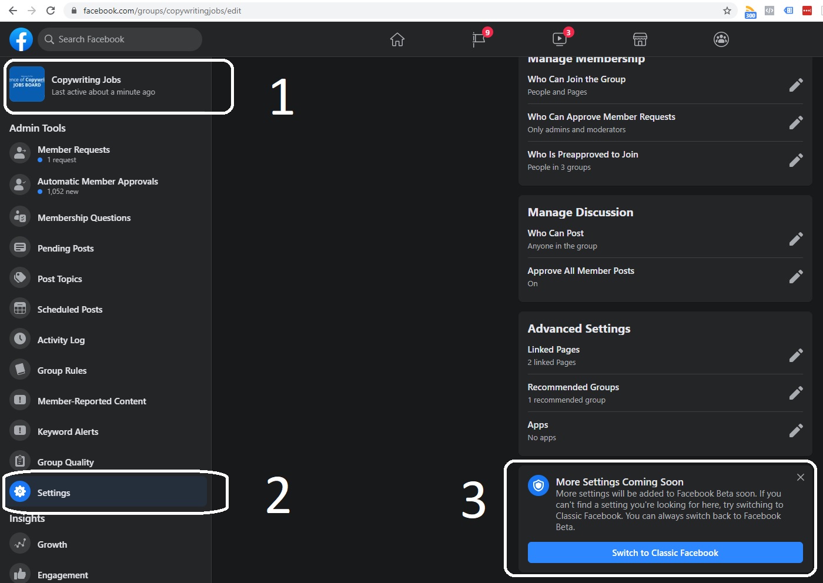Viewport: 823px width, 583px height.
Task: Click the browser address bar URL
Action: [x=162, y=11]
